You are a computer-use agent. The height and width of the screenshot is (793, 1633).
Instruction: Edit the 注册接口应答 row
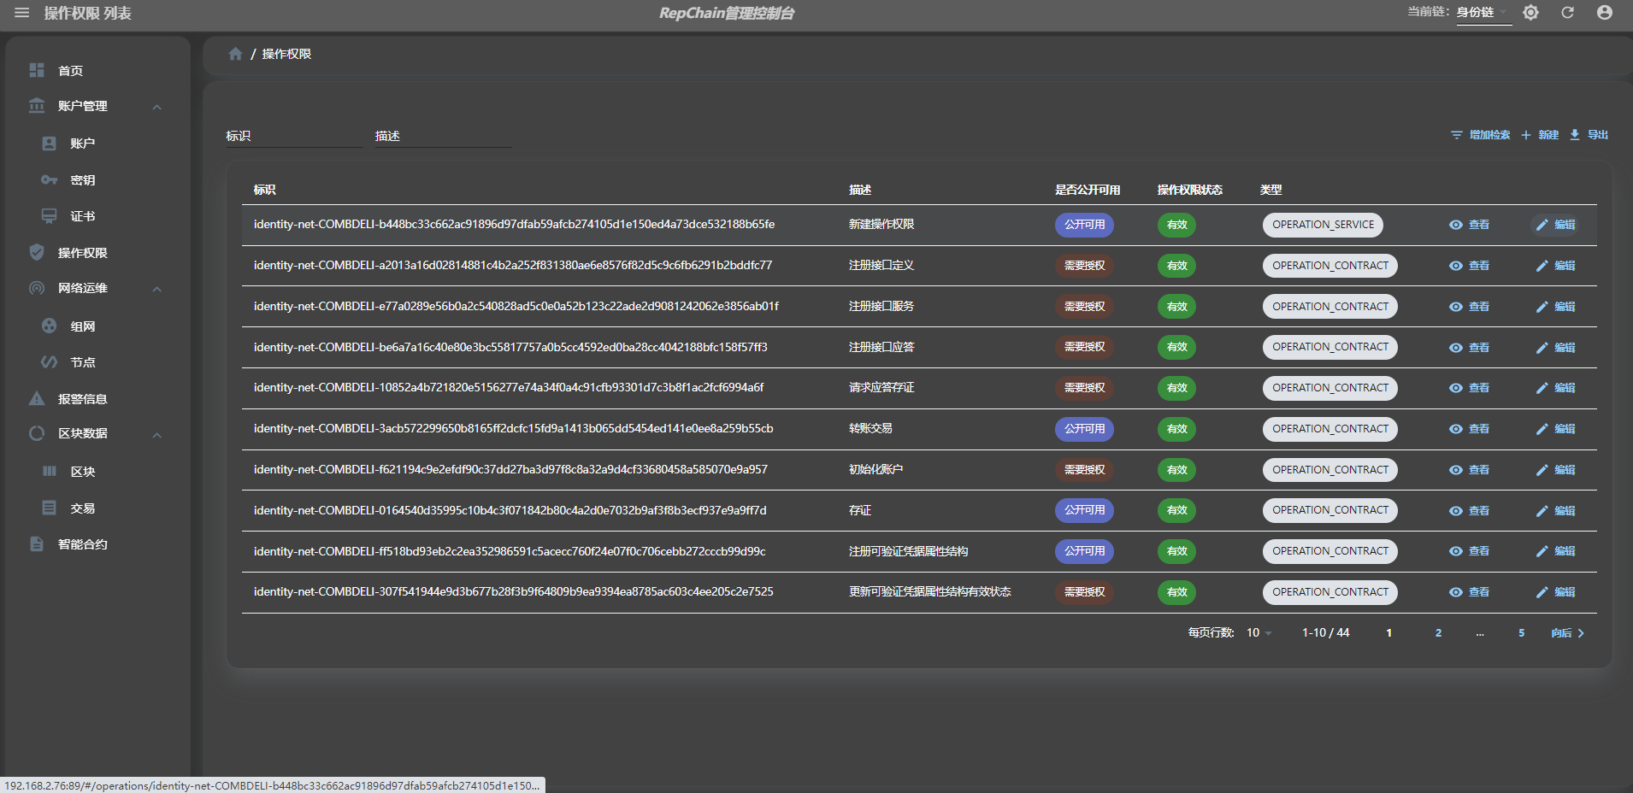[1555, 348]
